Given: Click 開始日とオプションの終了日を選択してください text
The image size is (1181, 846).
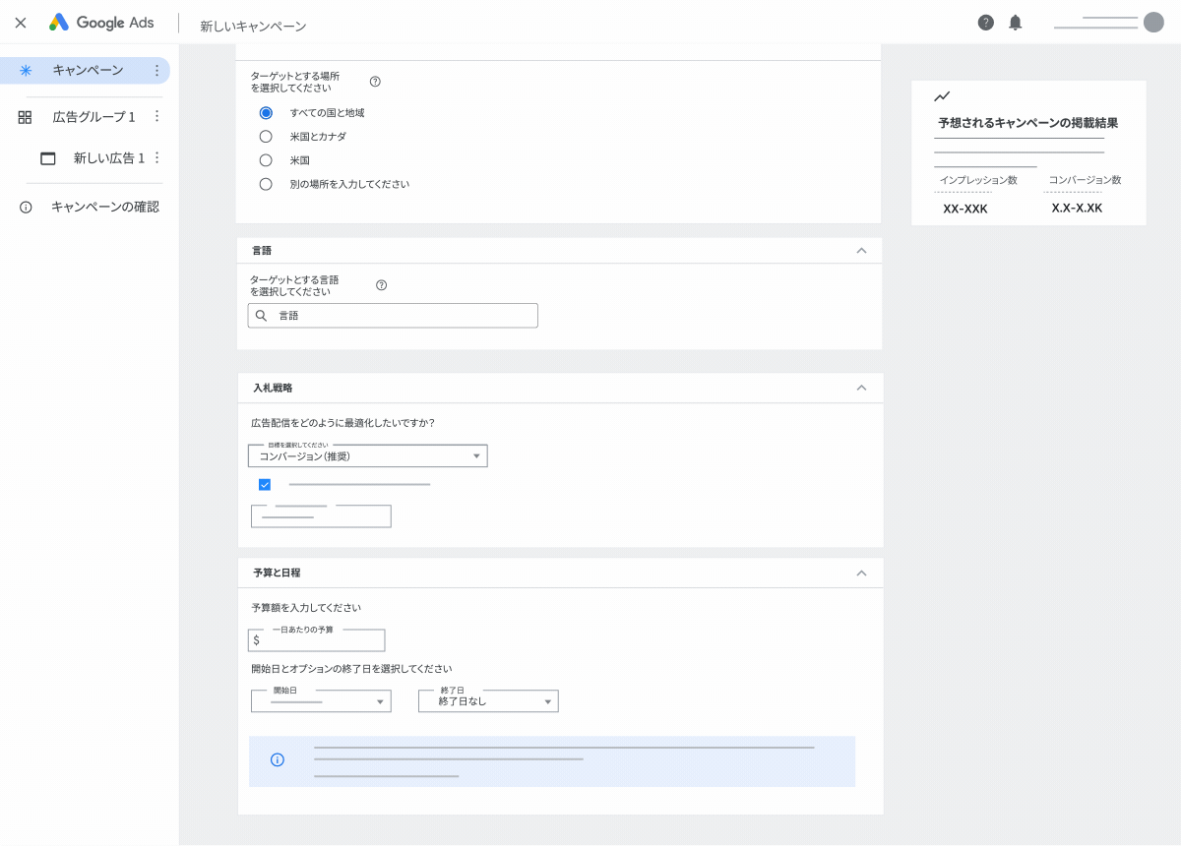Looking at the screenshot, I should point(351,669).
